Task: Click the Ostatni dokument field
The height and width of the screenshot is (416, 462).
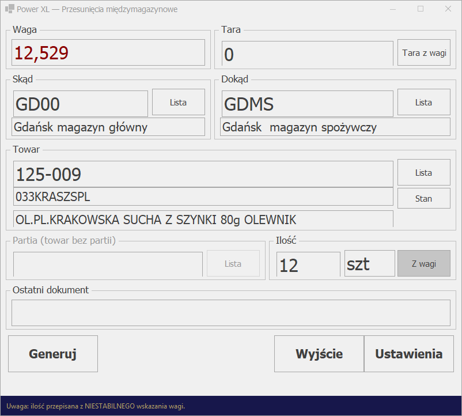Action: (x=231, y=313)
